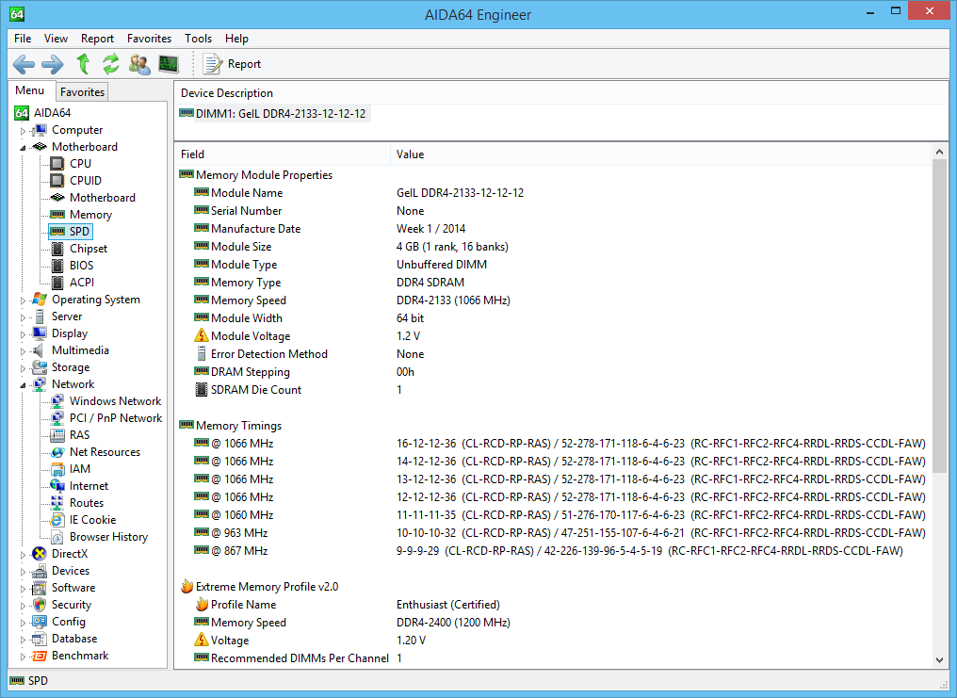Click the Report toolbar button
Viewport: 957px width, 698px height.
232,64
